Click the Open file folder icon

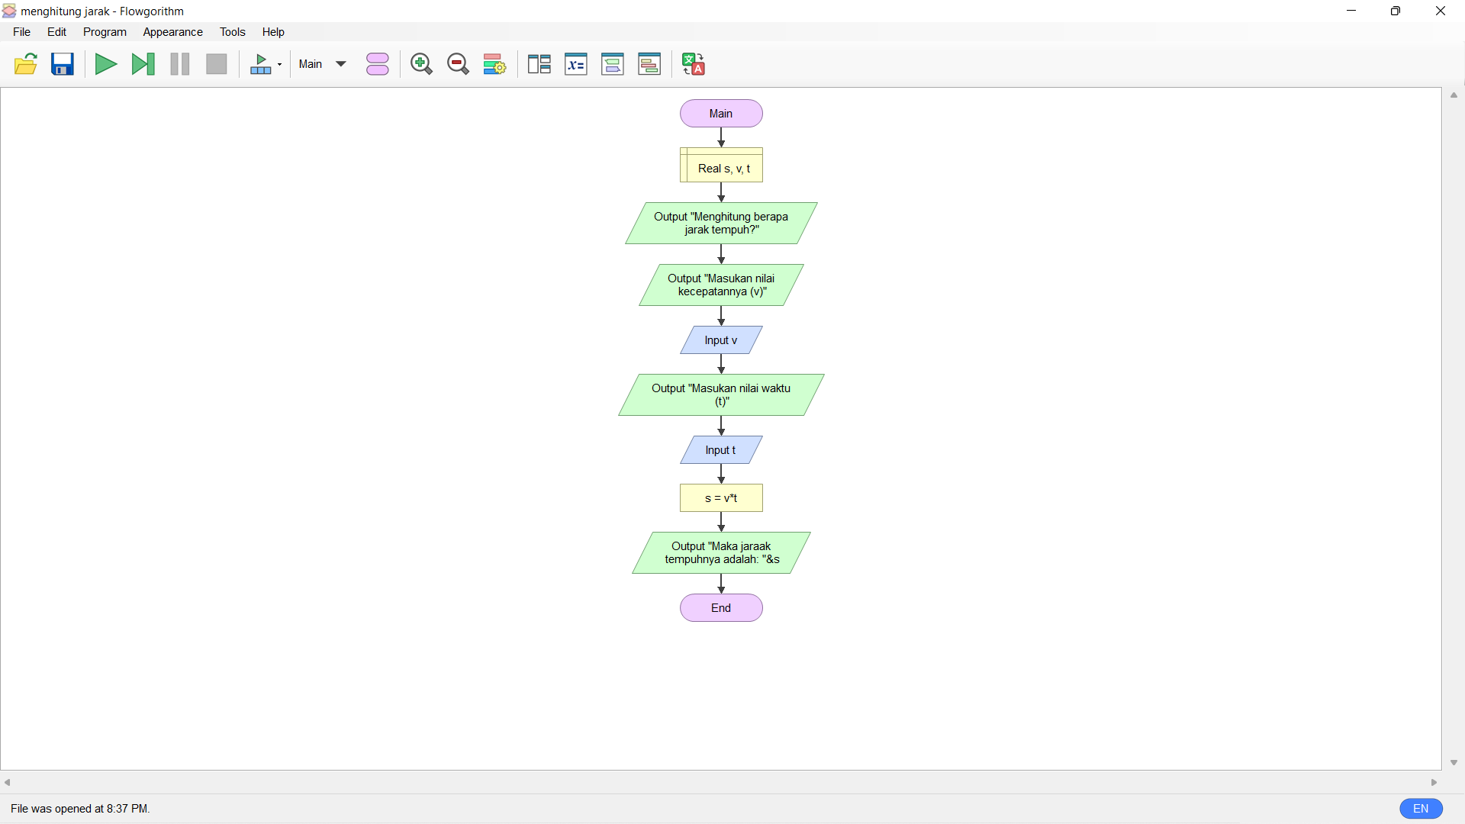[x=25, y=64]
